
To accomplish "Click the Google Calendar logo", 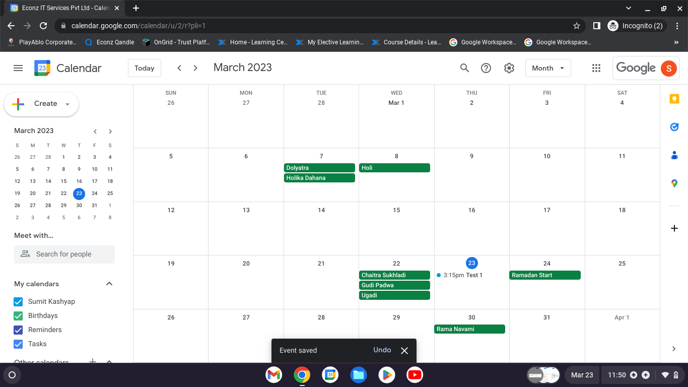I will pyautogui.click(x=42, y=68).
